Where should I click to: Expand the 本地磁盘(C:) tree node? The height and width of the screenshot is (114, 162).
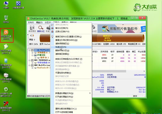pyautogui.click(x=32, y=53)
